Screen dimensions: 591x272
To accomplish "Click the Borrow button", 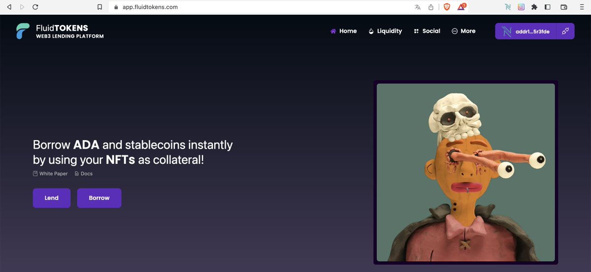I will 99,198.
